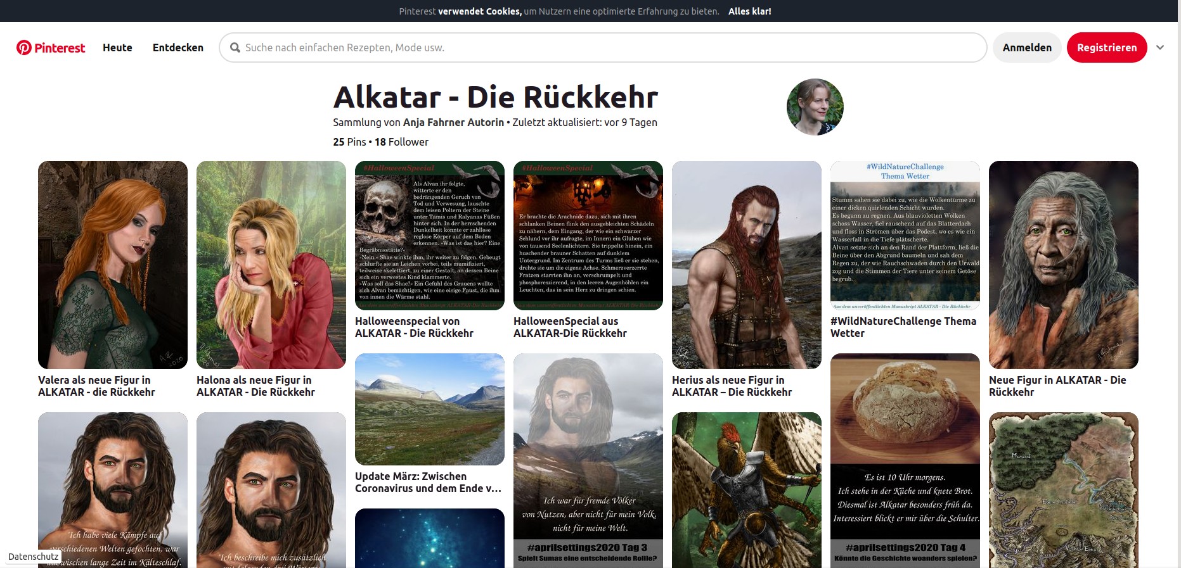Open the mountain landscape pin image

pos(430,409)
